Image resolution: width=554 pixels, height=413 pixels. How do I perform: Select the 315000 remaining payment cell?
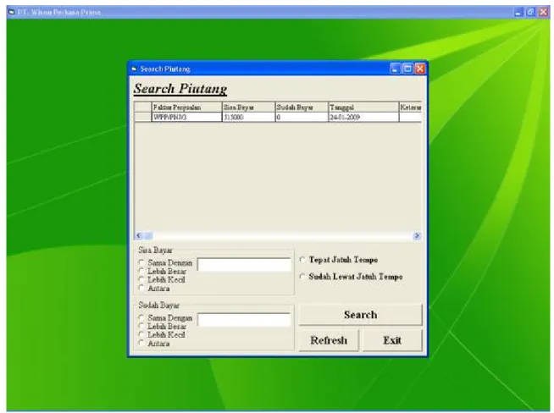click(x=249, y=117)
